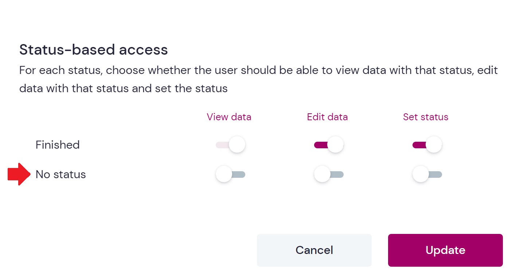Toggle View data for Finished status
The width and height of the screenshot is (516, 278).
coord(230,145)
